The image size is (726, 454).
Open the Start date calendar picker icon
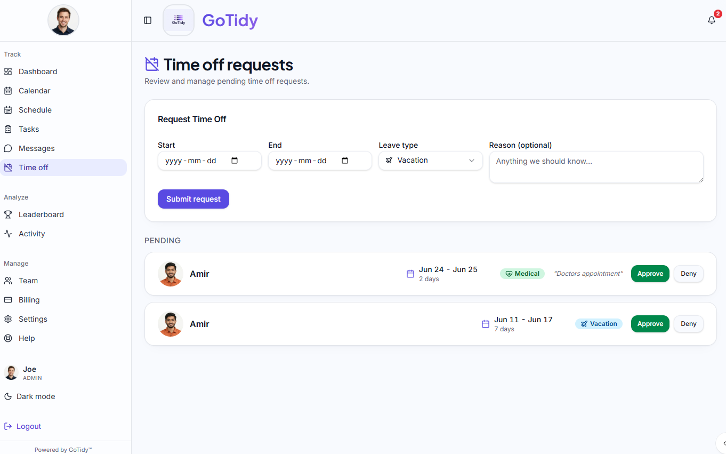pyautogui.click(x=235, y=161)
